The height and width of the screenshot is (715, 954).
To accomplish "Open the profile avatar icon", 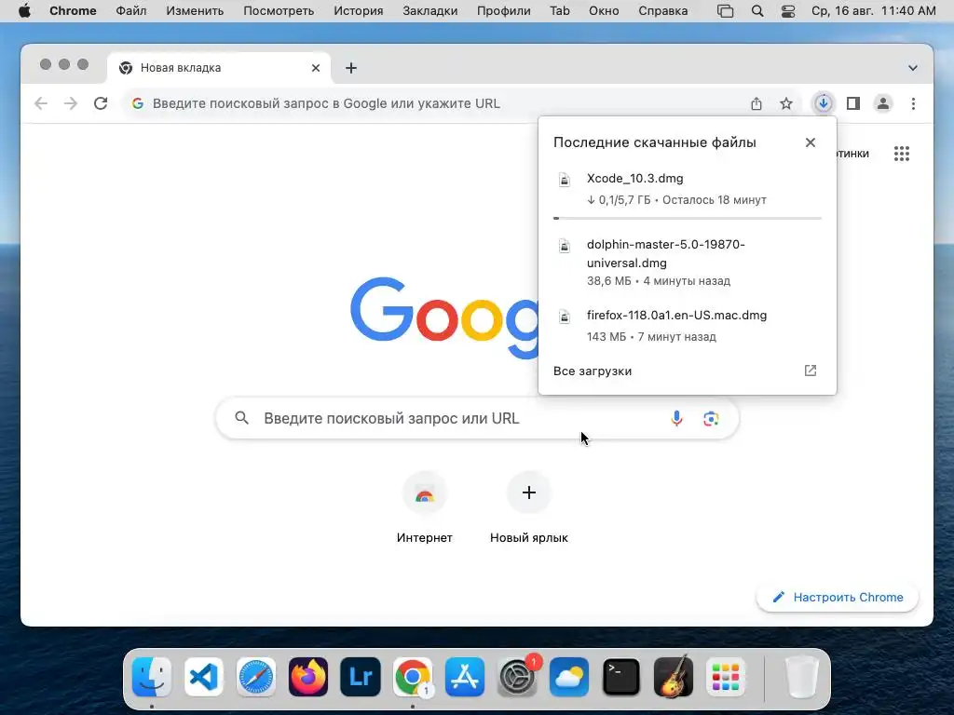I will coord(883,103).
